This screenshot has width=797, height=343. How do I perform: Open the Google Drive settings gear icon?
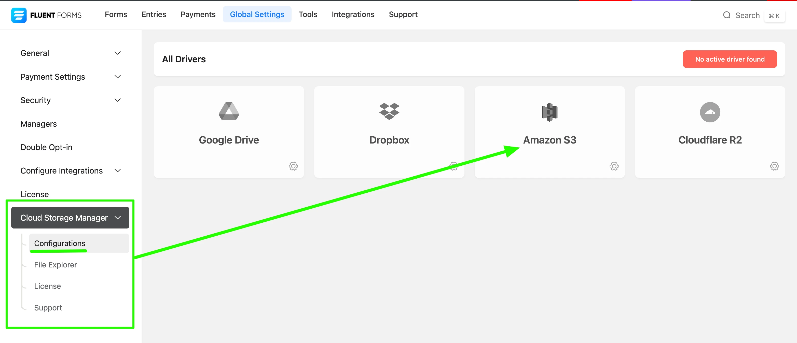293,166
